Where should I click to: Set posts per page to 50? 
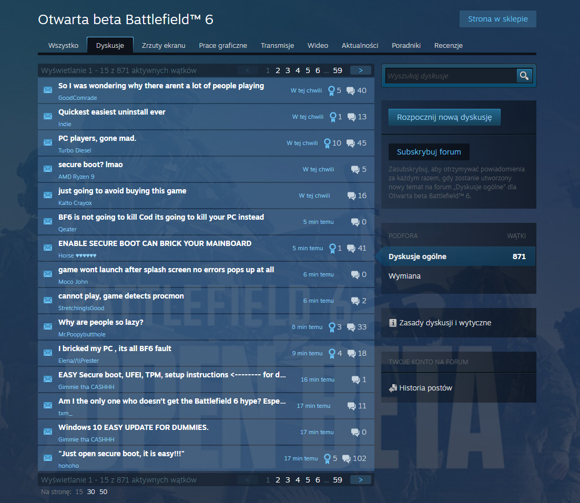pos(103,492)
